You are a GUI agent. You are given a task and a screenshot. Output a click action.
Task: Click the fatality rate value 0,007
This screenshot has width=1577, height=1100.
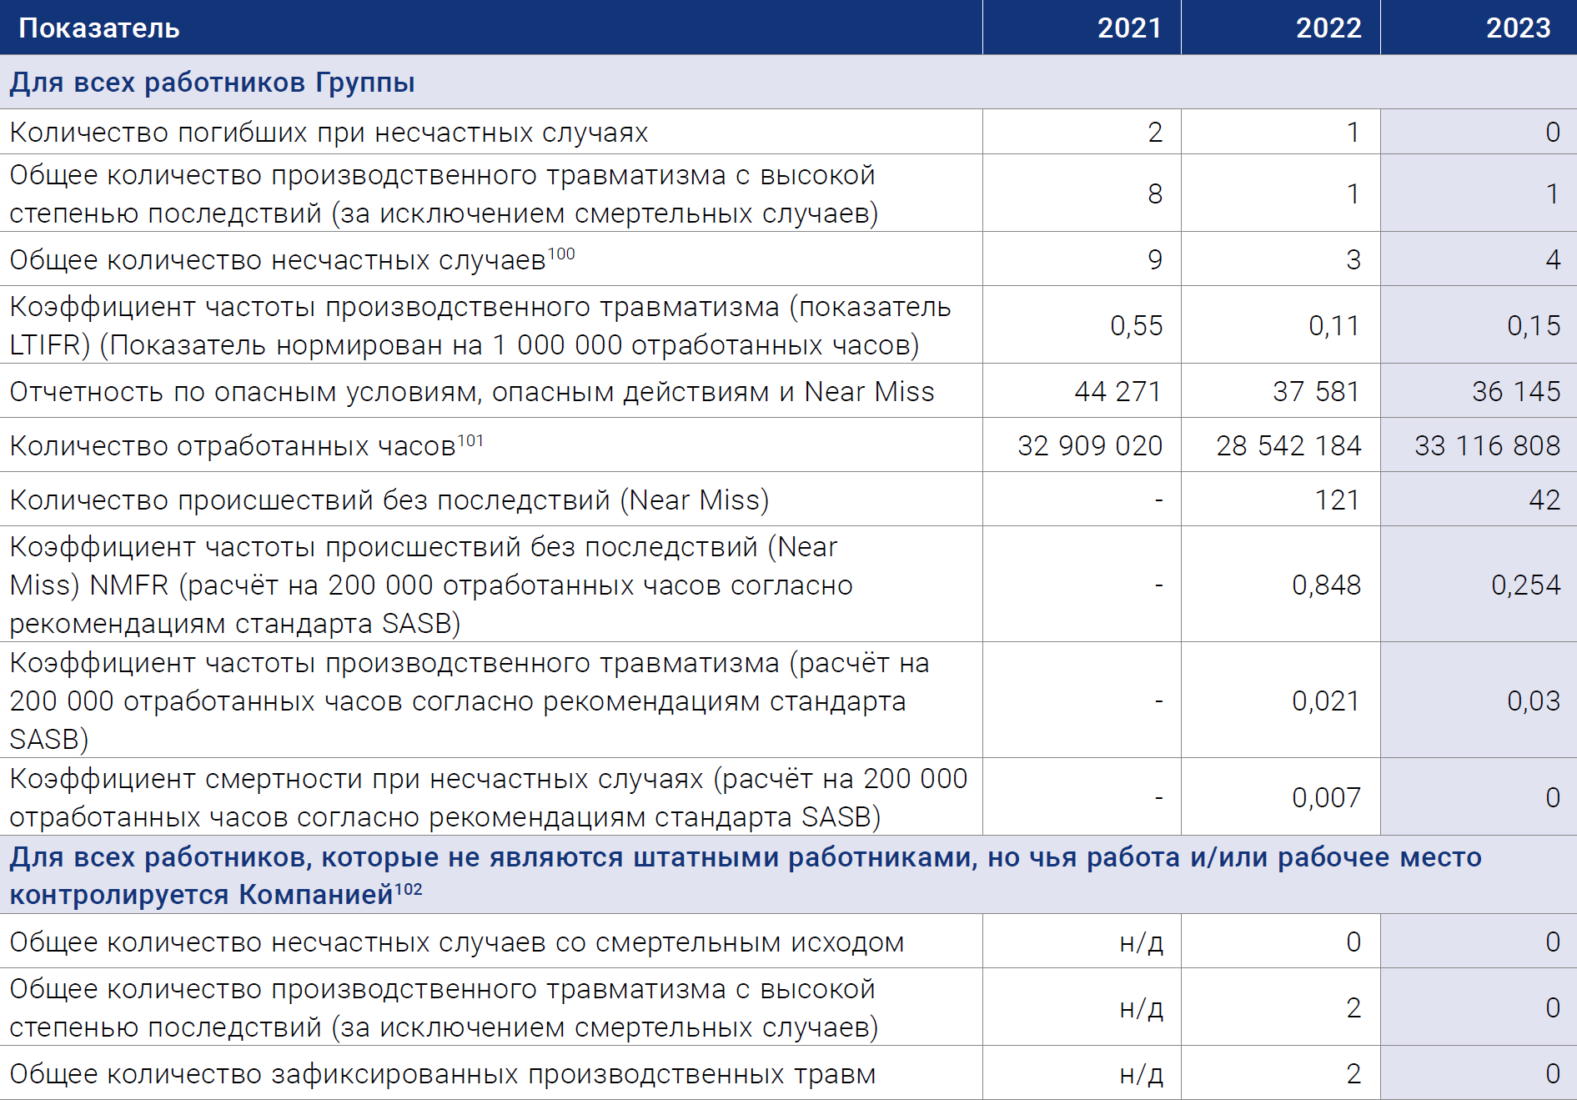[x=1326, y=797]
